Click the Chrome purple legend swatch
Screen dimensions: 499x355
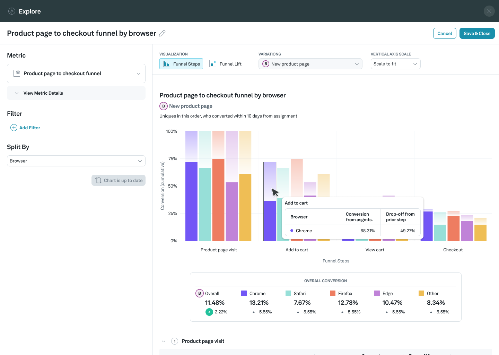[x=244, y=293]
